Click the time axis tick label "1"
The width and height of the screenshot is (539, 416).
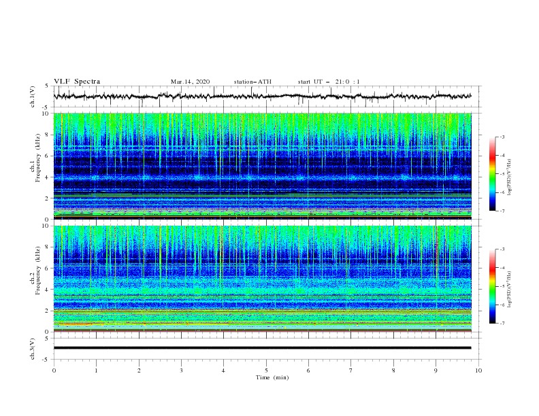96,370
